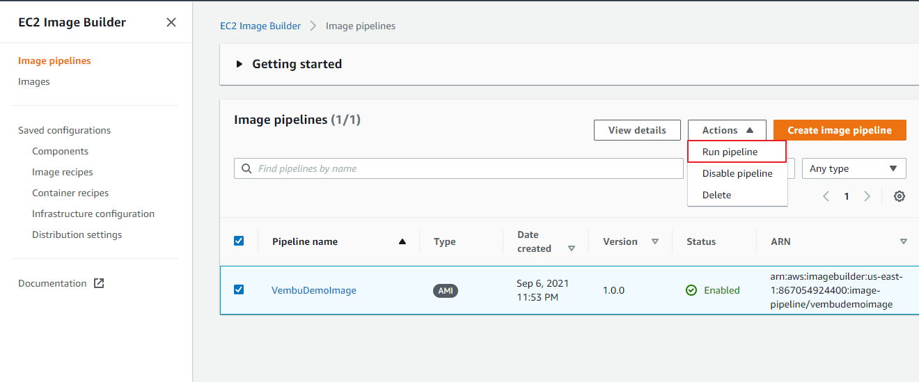The width and height of the screenshot is (919, 382).
Task: Collapse the Actions dropdown button
Action: click(x=727, y=130)
